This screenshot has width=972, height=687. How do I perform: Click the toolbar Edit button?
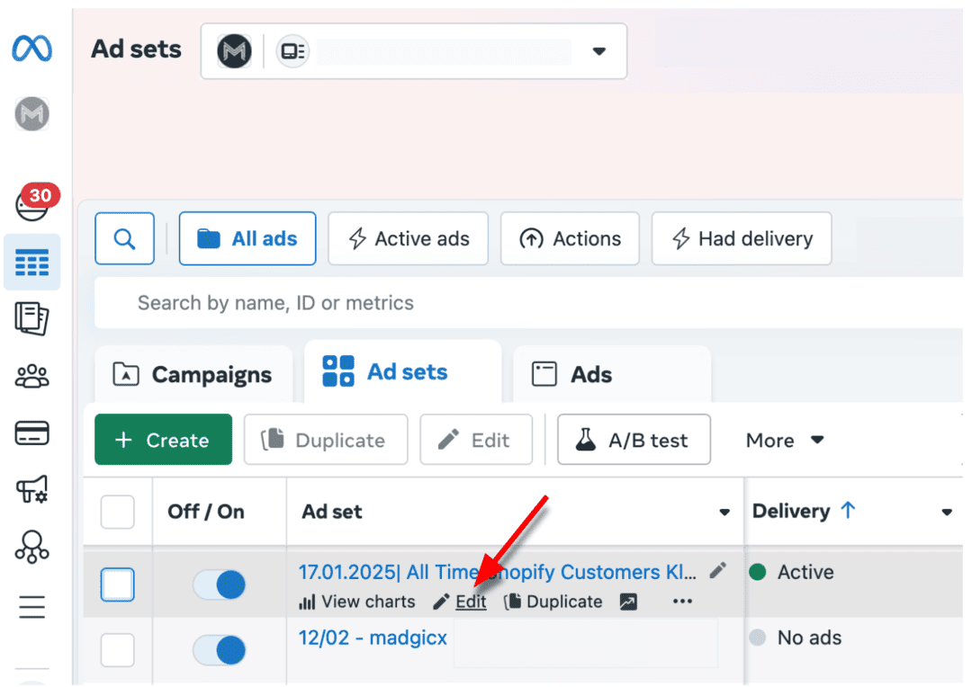tap(475, 439)
